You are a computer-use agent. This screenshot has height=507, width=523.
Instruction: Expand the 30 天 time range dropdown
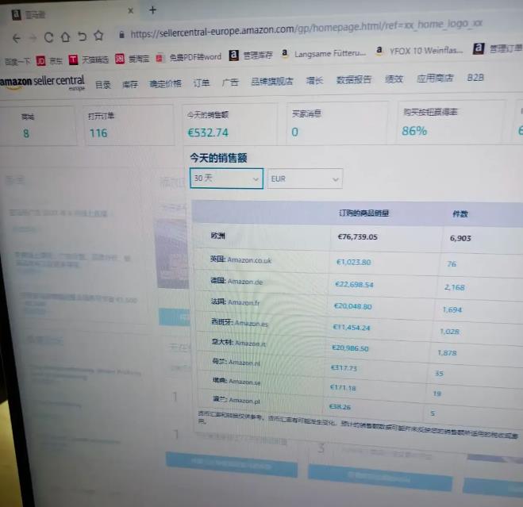(226, 179)
